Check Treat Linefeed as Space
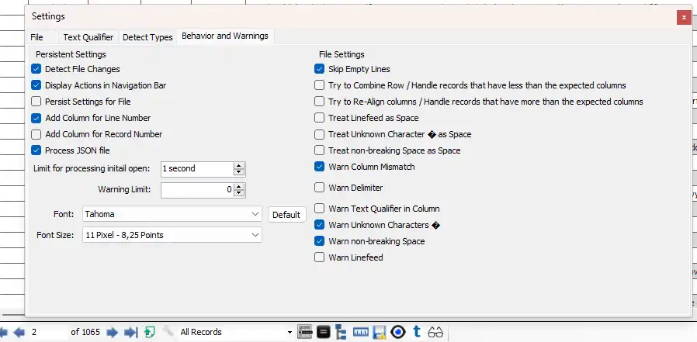 click(319, 118)
